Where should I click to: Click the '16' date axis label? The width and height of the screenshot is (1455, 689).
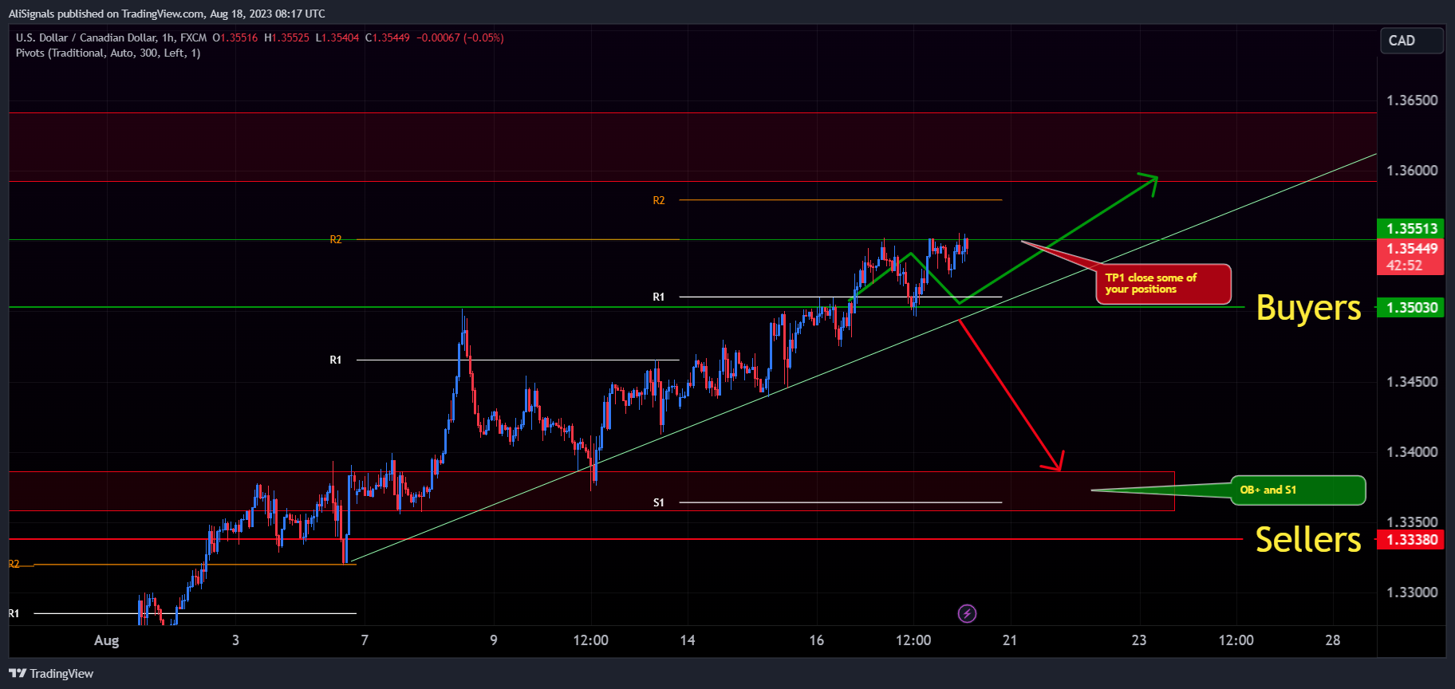point(816,640)
